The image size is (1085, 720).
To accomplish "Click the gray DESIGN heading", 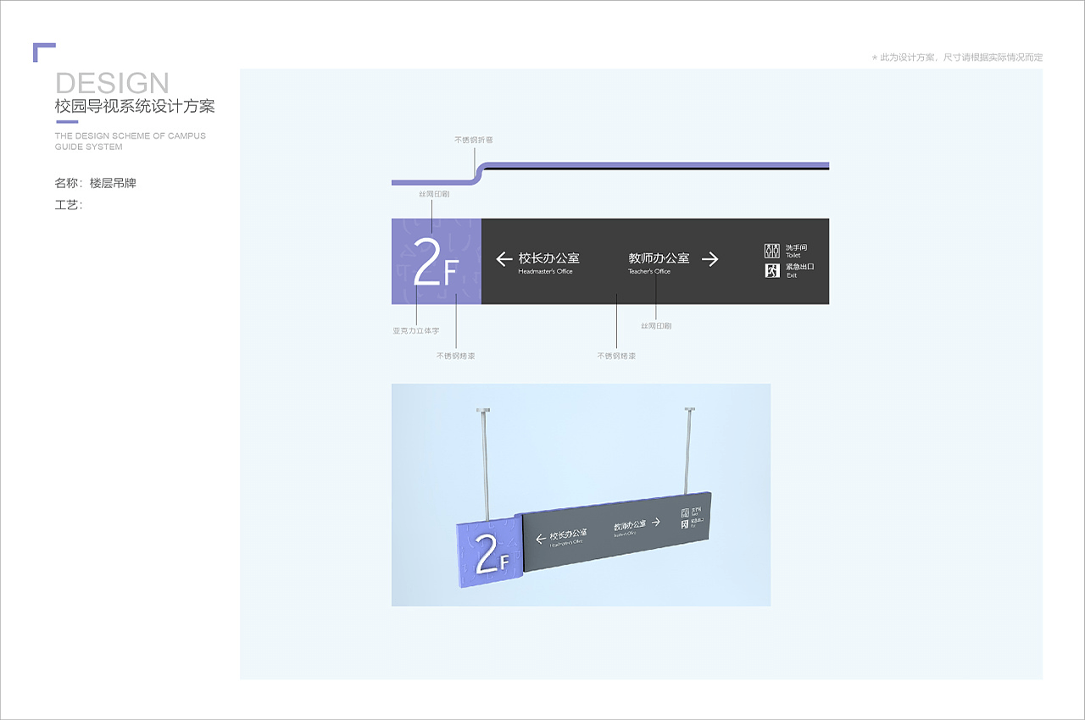I will [112, 83].
